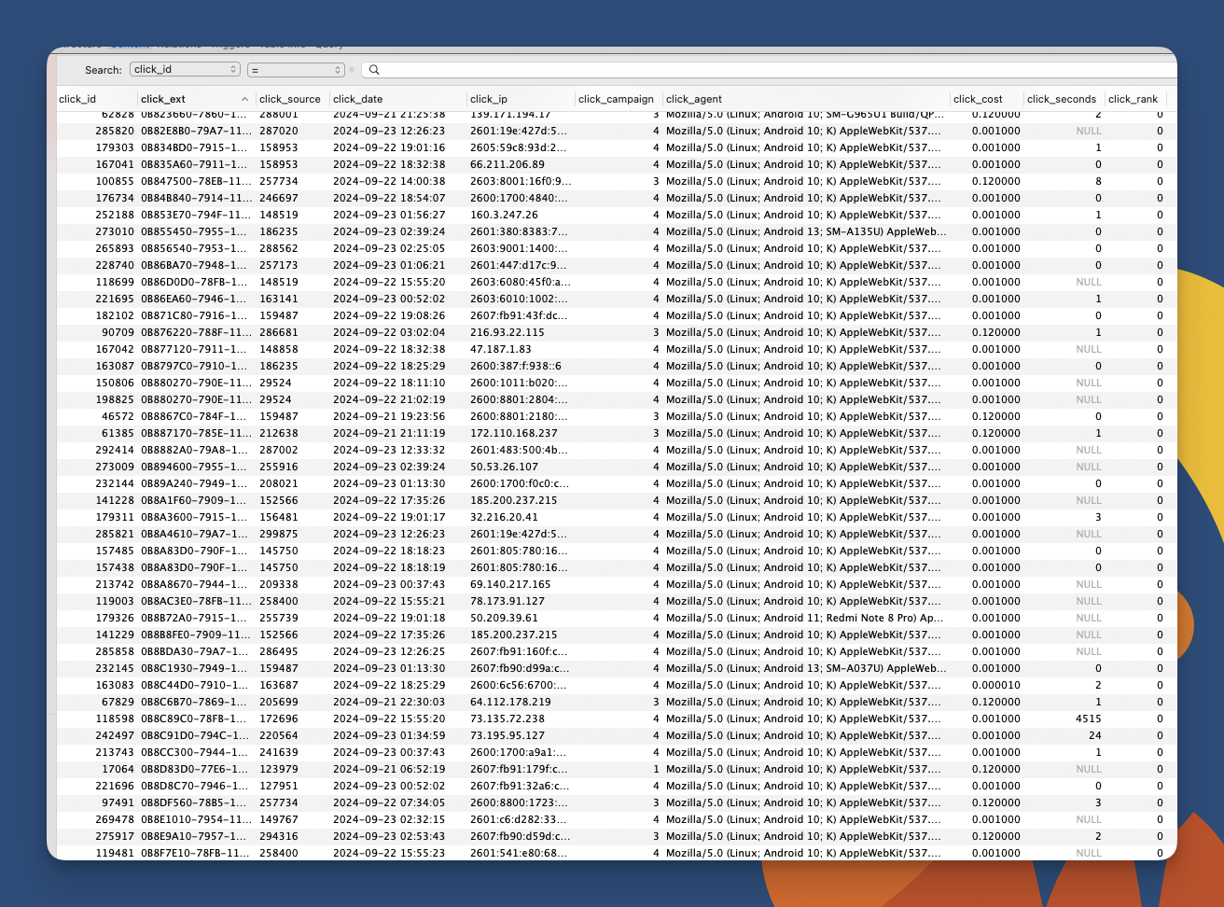Screen dimensions: 1224x907
Task: Sort by the click_cost column header
Action: (978, 99)
